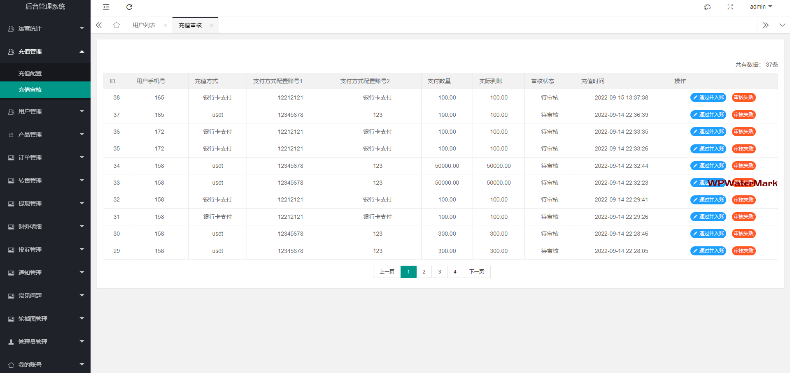The image size is (790, 373).
Task: Switch to the 用户列表 tab
Action: coord(144,25)
